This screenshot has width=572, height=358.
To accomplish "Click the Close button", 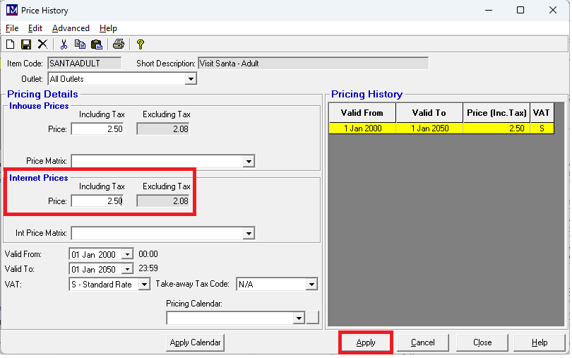I will [x=482, y=342].
